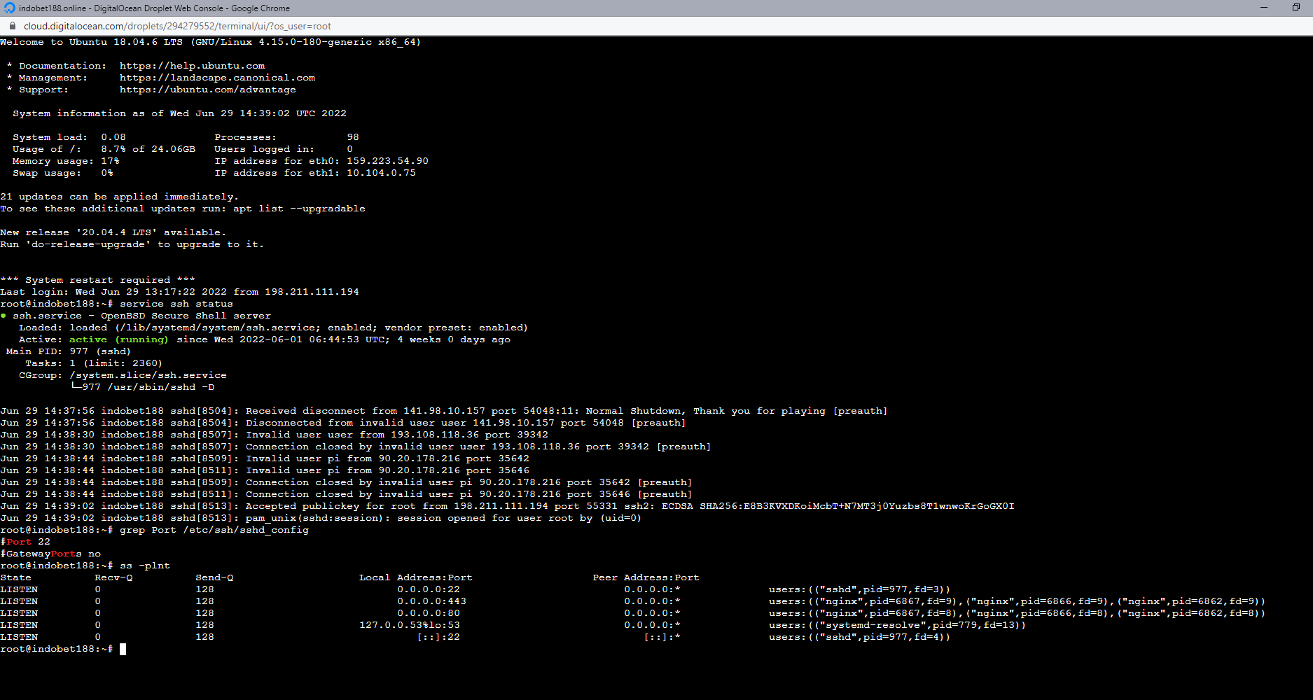Image resolution: width=1313 pixels, height=700 pixels.
Task: Click the 'Send-Q' column header
Action: [214, 577]
